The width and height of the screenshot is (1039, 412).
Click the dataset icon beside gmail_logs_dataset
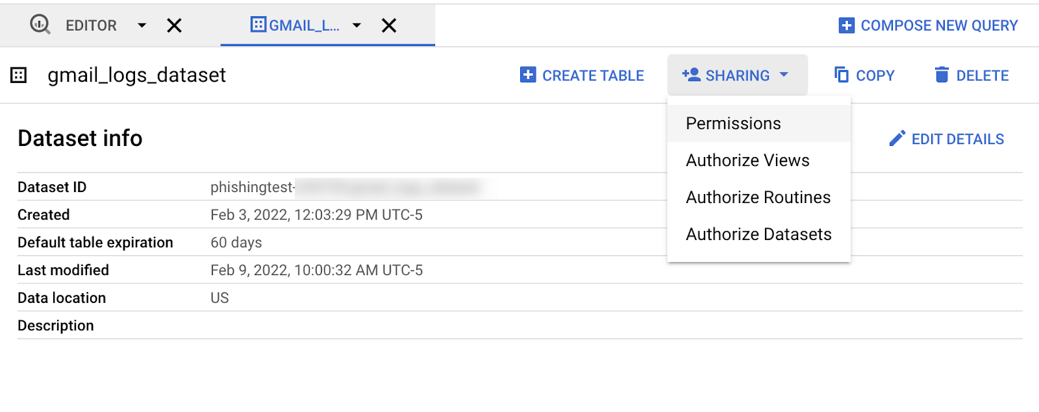pyautogui.click(x=19, y=75)
